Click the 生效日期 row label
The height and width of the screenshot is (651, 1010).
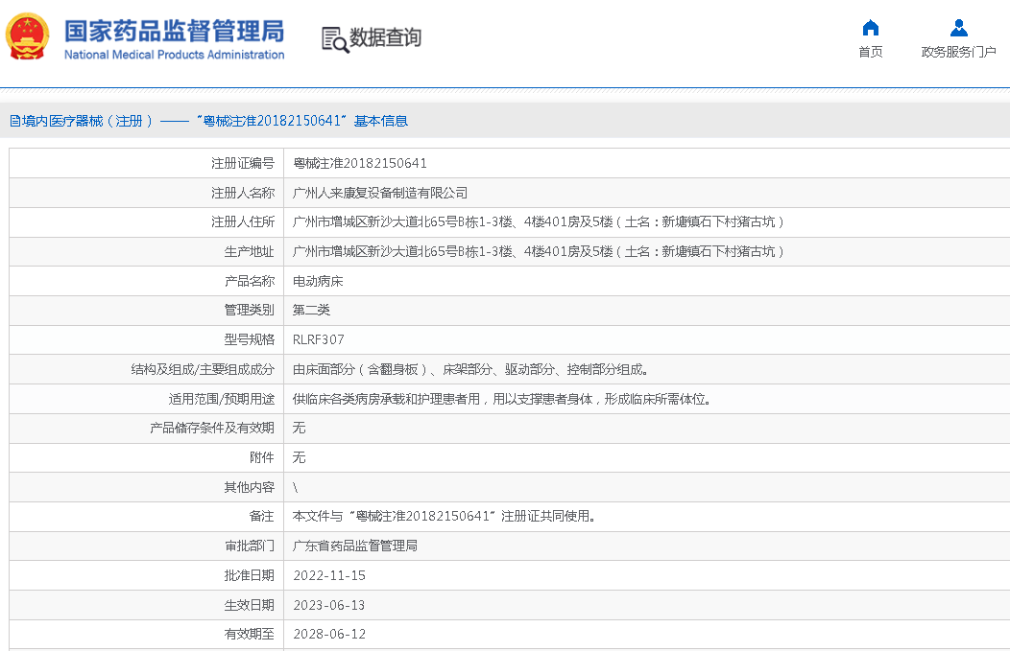[250, 605]
